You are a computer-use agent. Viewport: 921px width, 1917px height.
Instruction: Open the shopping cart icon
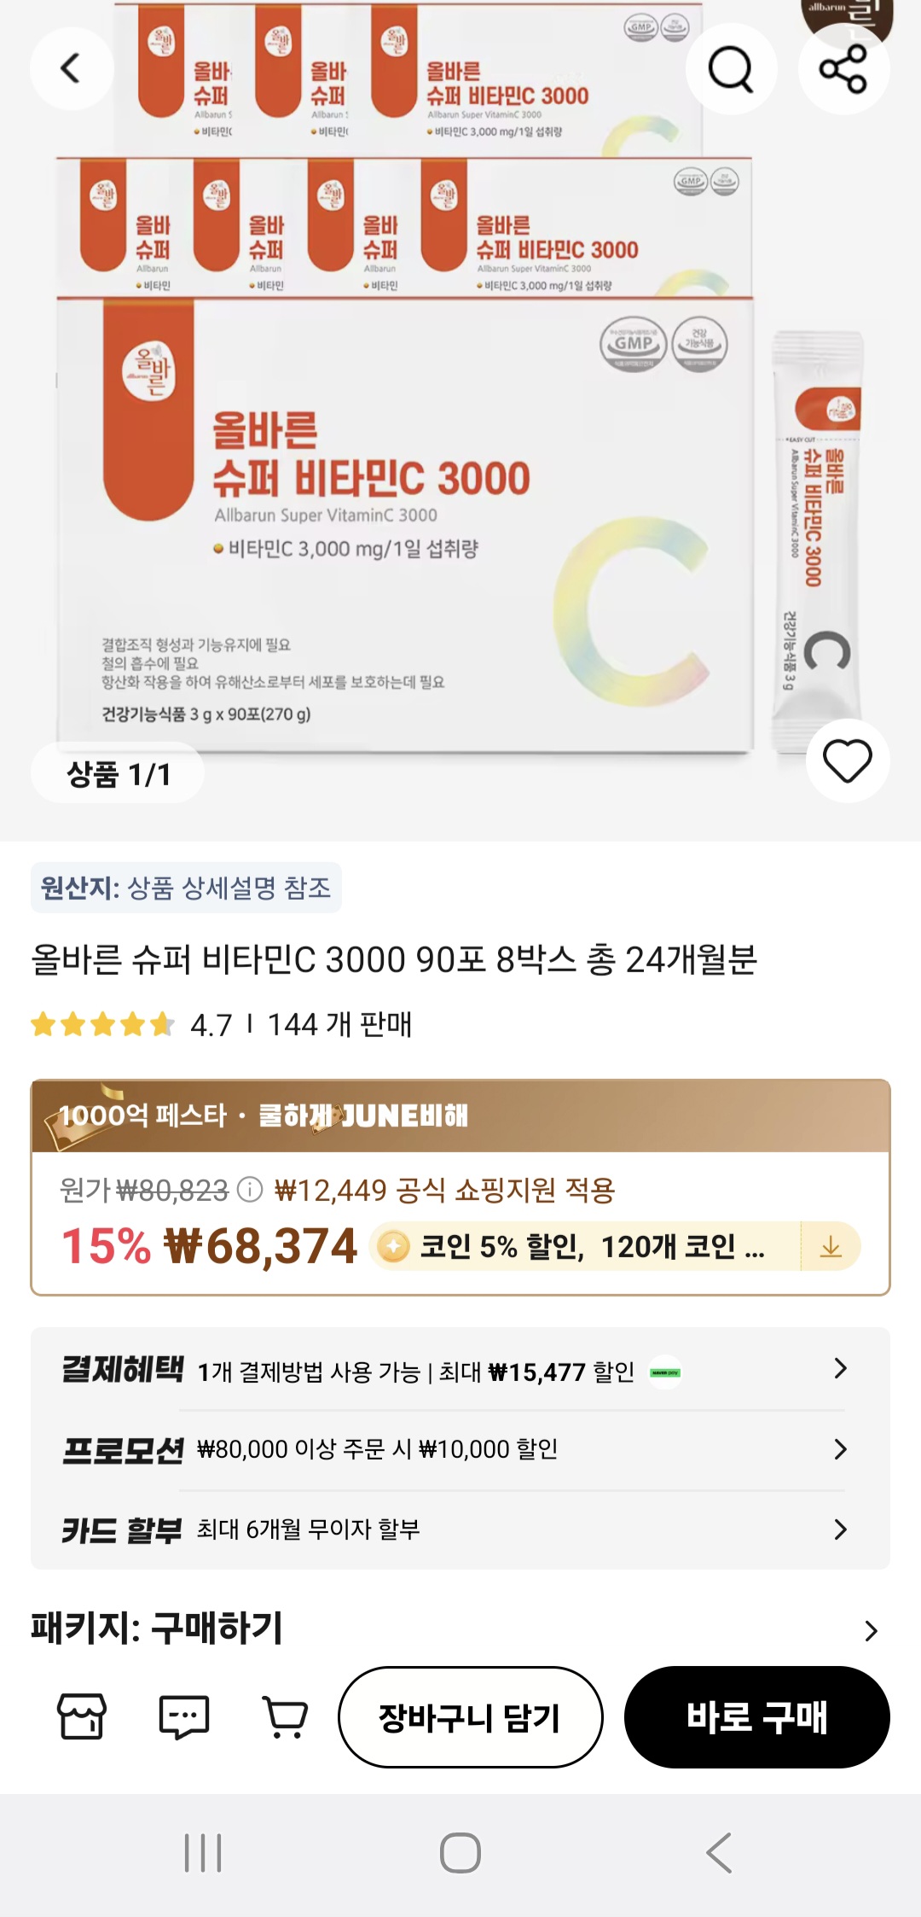click(286, 1716)
